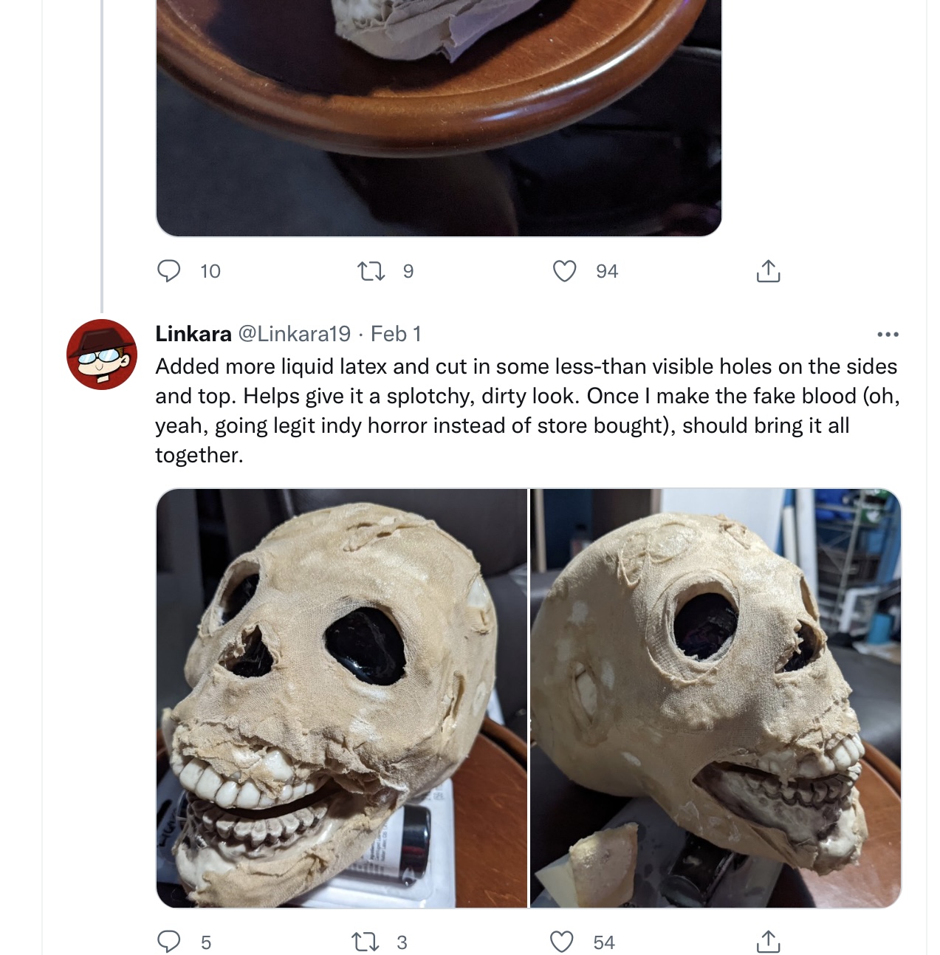Open the more options menu on Linkara's tweet
Image resolution: width=940 pixels, height=955 pixels.
tap(888, 335)
